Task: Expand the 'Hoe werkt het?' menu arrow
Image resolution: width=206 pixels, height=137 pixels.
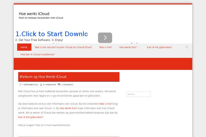Action: click(139, 47)
